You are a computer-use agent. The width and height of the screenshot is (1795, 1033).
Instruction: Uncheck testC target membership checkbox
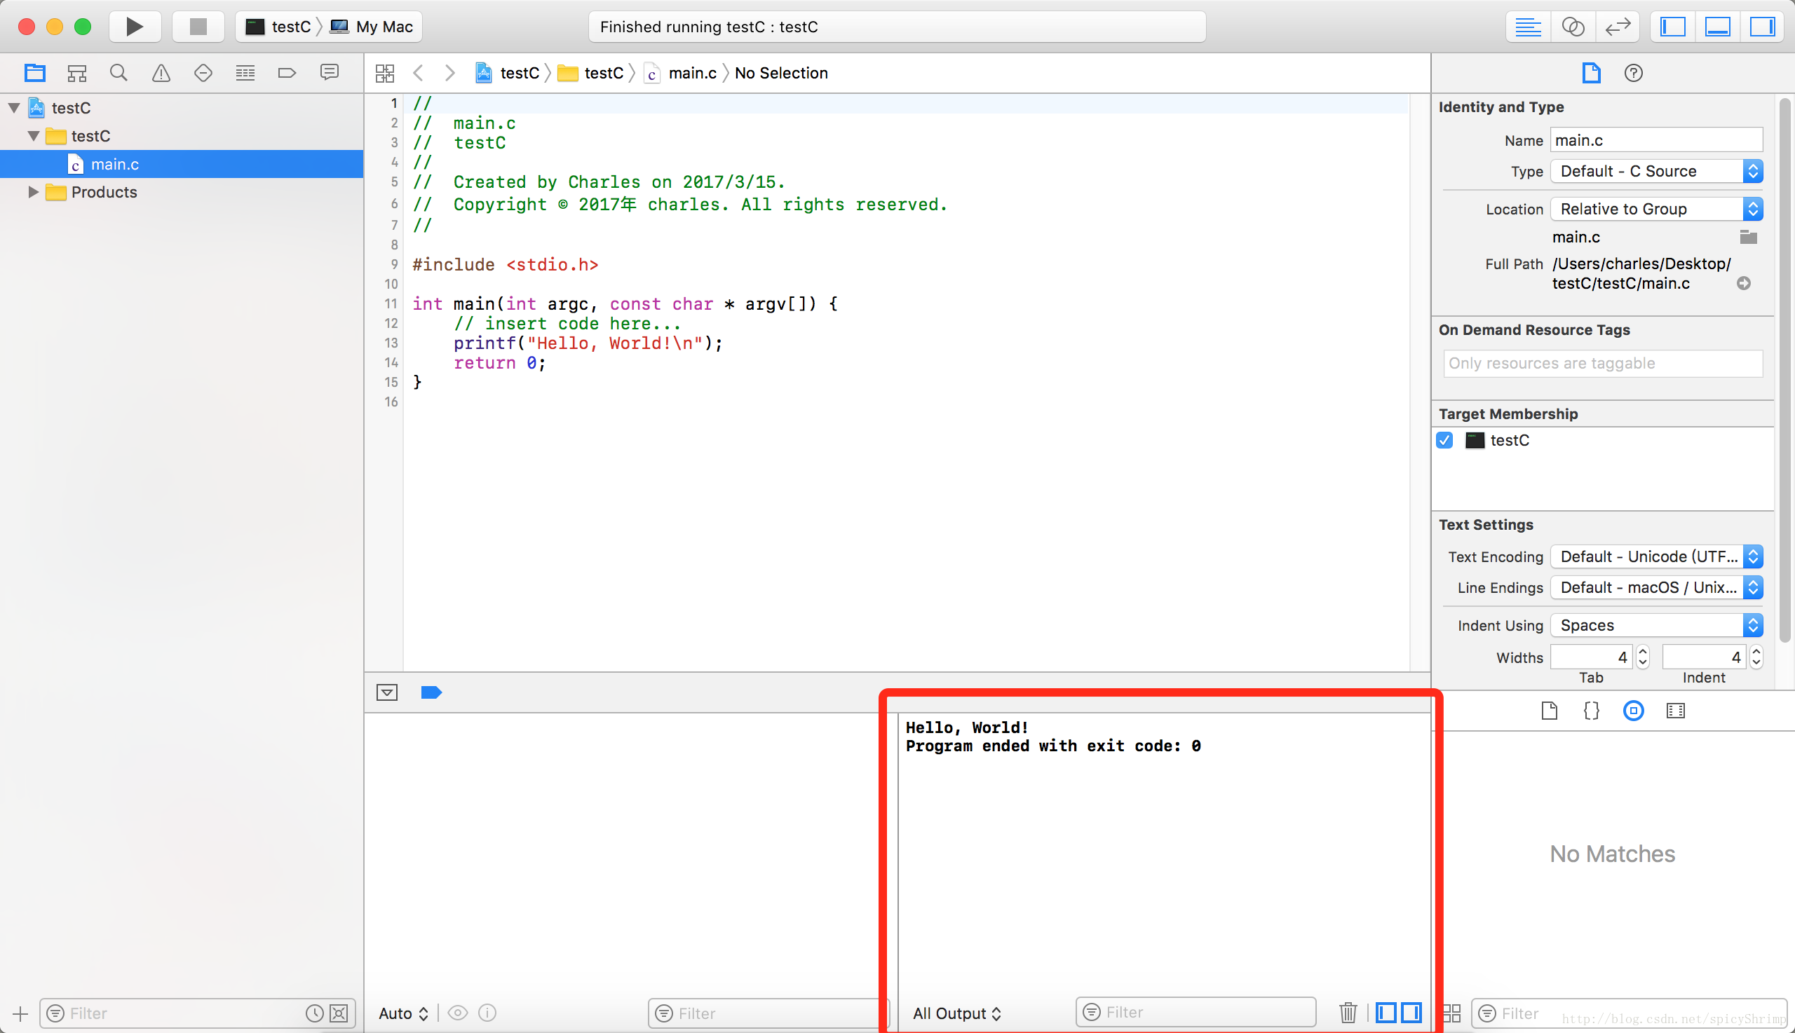point(1444,440)
